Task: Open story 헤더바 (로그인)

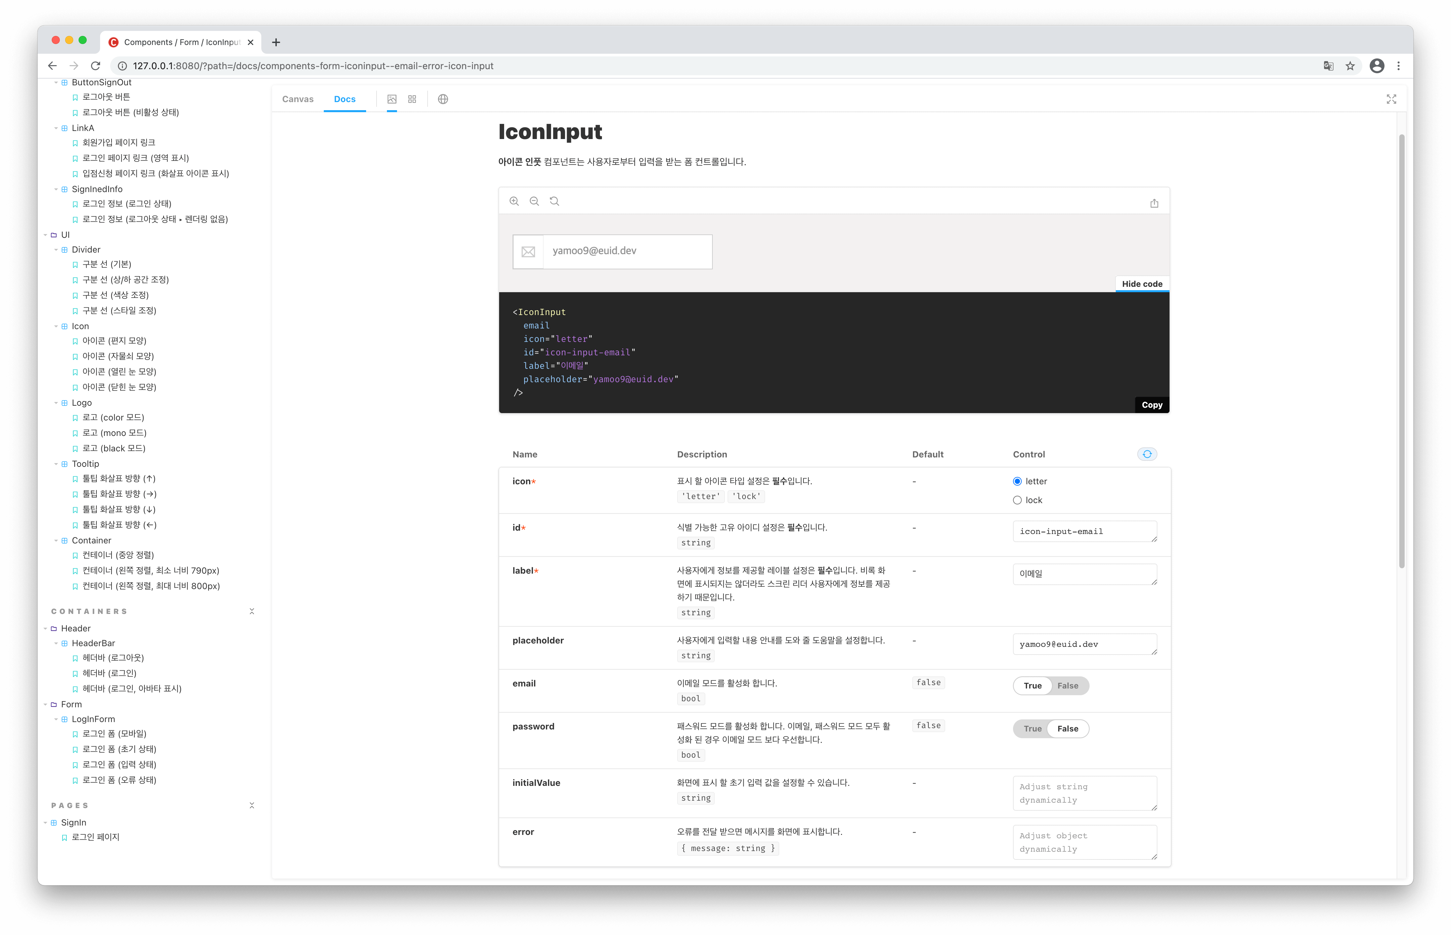Action: click(x=109, y=673)
